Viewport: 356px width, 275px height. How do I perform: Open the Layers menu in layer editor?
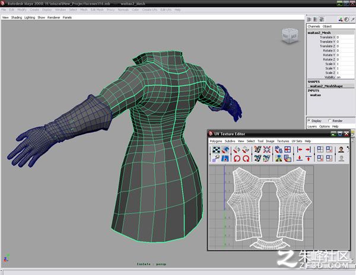pyautogui.click(x=312, y=126)
